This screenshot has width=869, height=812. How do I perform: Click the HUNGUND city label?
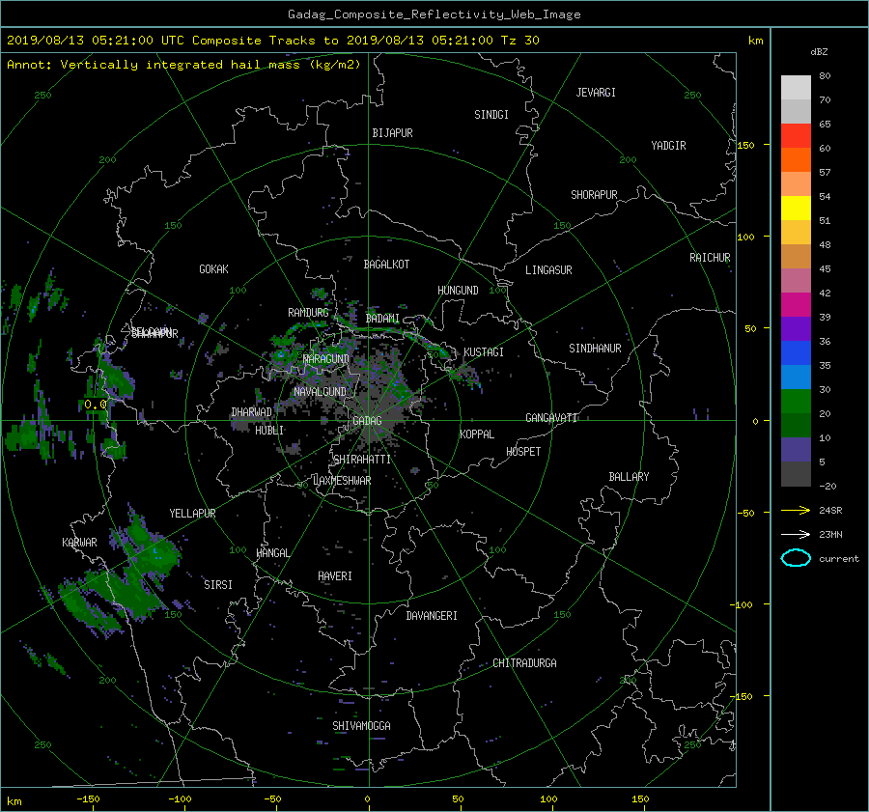[x=458, y=291]
